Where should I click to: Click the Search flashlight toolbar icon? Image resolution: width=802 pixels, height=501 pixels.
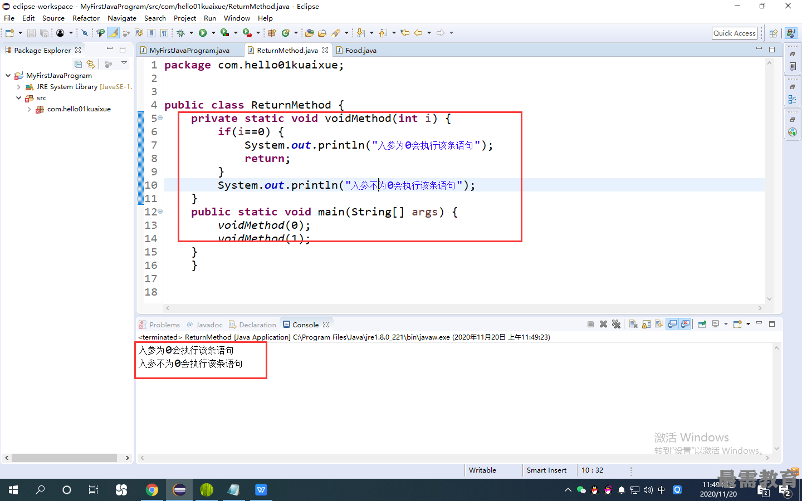(x=336, y=33)
